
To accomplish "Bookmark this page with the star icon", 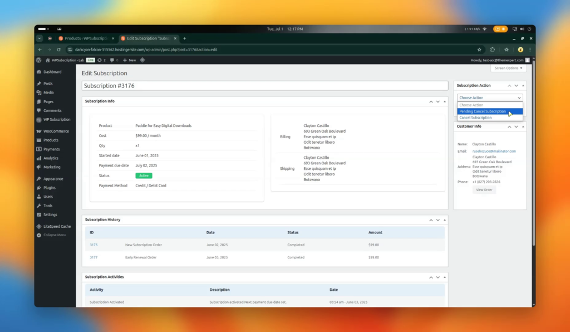I will coord(479,50).
